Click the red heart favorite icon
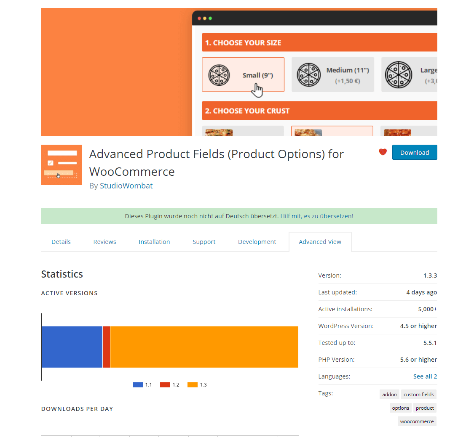The height and width of the screenshot is (437, 474). [383, 152]
